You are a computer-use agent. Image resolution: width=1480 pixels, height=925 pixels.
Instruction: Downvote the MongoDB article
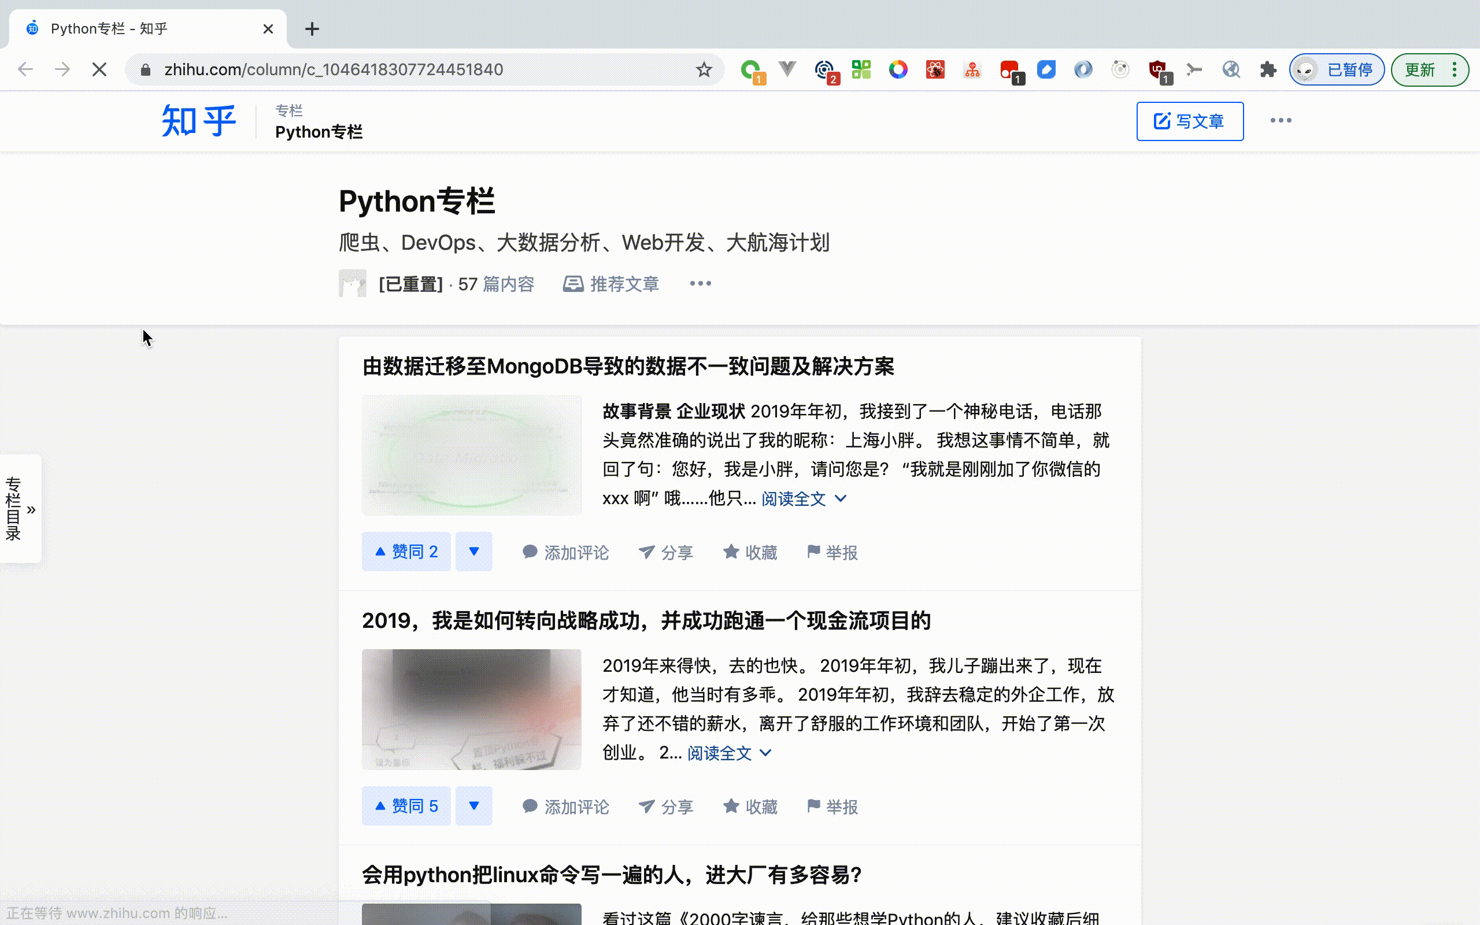(474, 551)
